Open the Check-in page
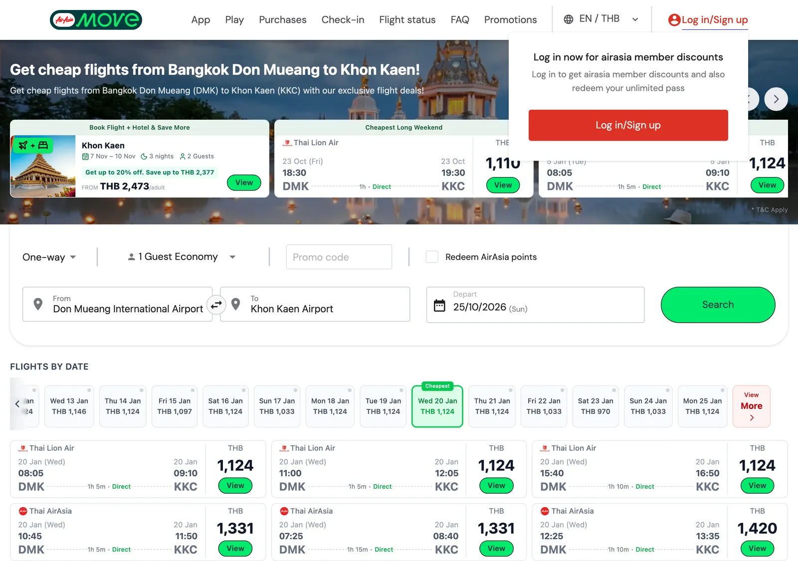 [343, 20]
